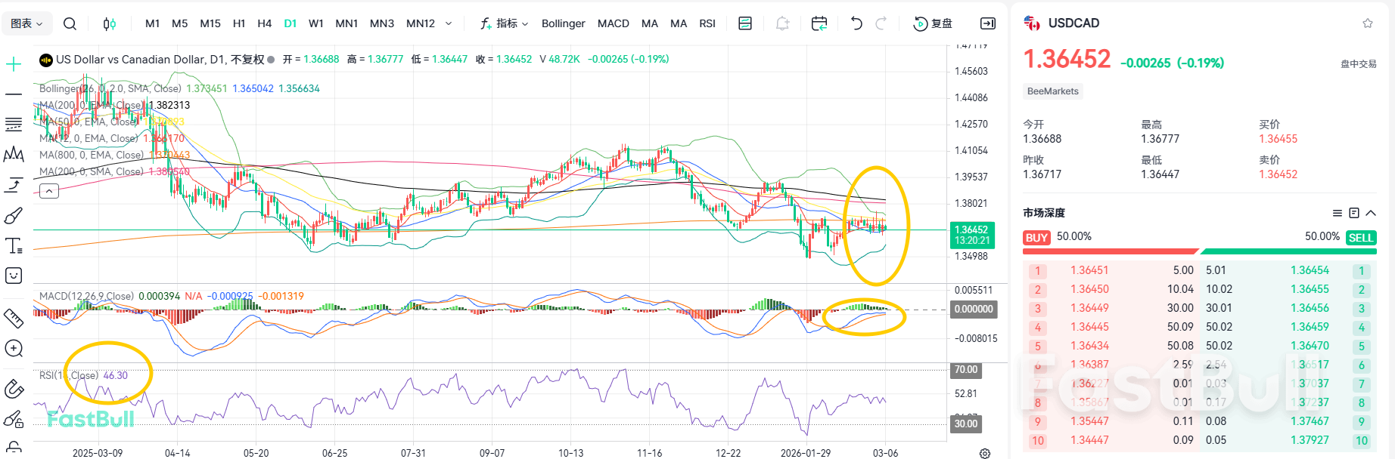1395x459 pixels.
Task: Select the brush drawing tool
Action: tap(14, 216)
